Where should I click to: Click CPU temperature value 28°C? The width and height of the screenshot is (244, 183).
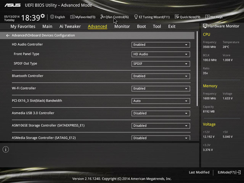pyautogui.click(x=226, y=47)
